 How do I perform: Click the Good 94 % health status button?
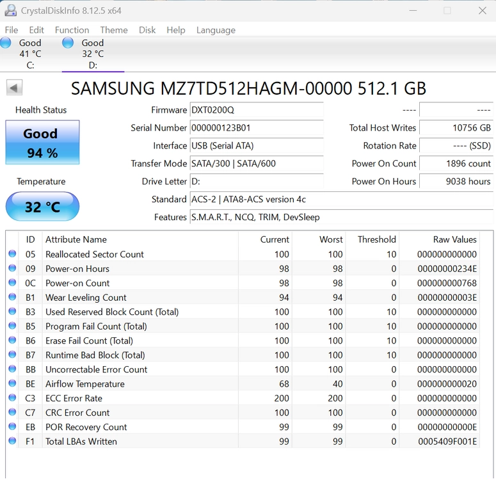pyautogui.click(x=42, y=142)
